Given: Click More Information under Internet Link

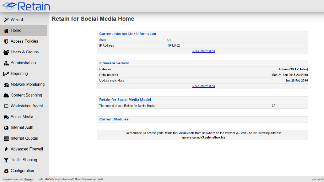Looking at the screenshot, I should pos(203,51).
